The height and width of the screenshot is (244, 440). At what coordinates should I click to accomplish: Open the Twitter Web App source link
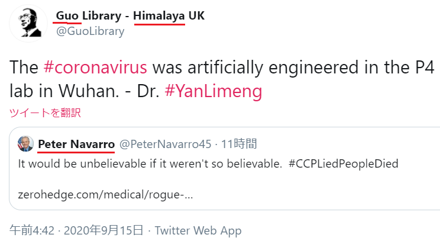(198, 230)
